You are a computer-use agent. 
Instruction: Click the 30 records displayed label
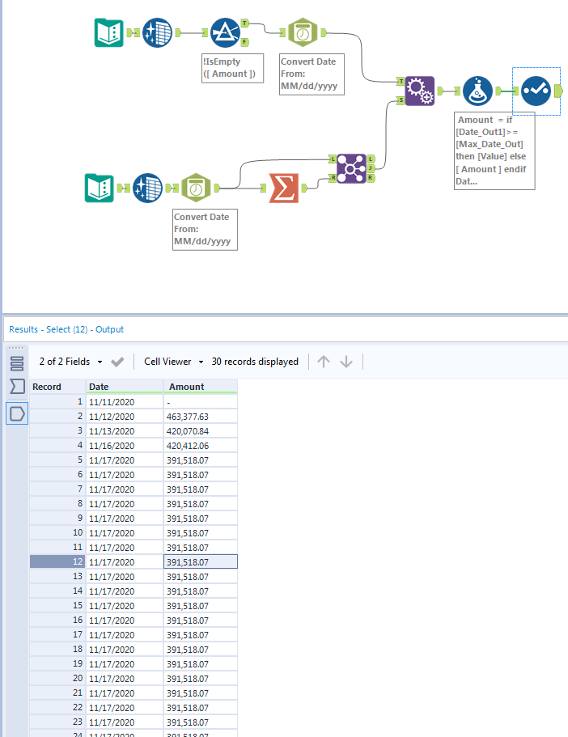(255, 362)
